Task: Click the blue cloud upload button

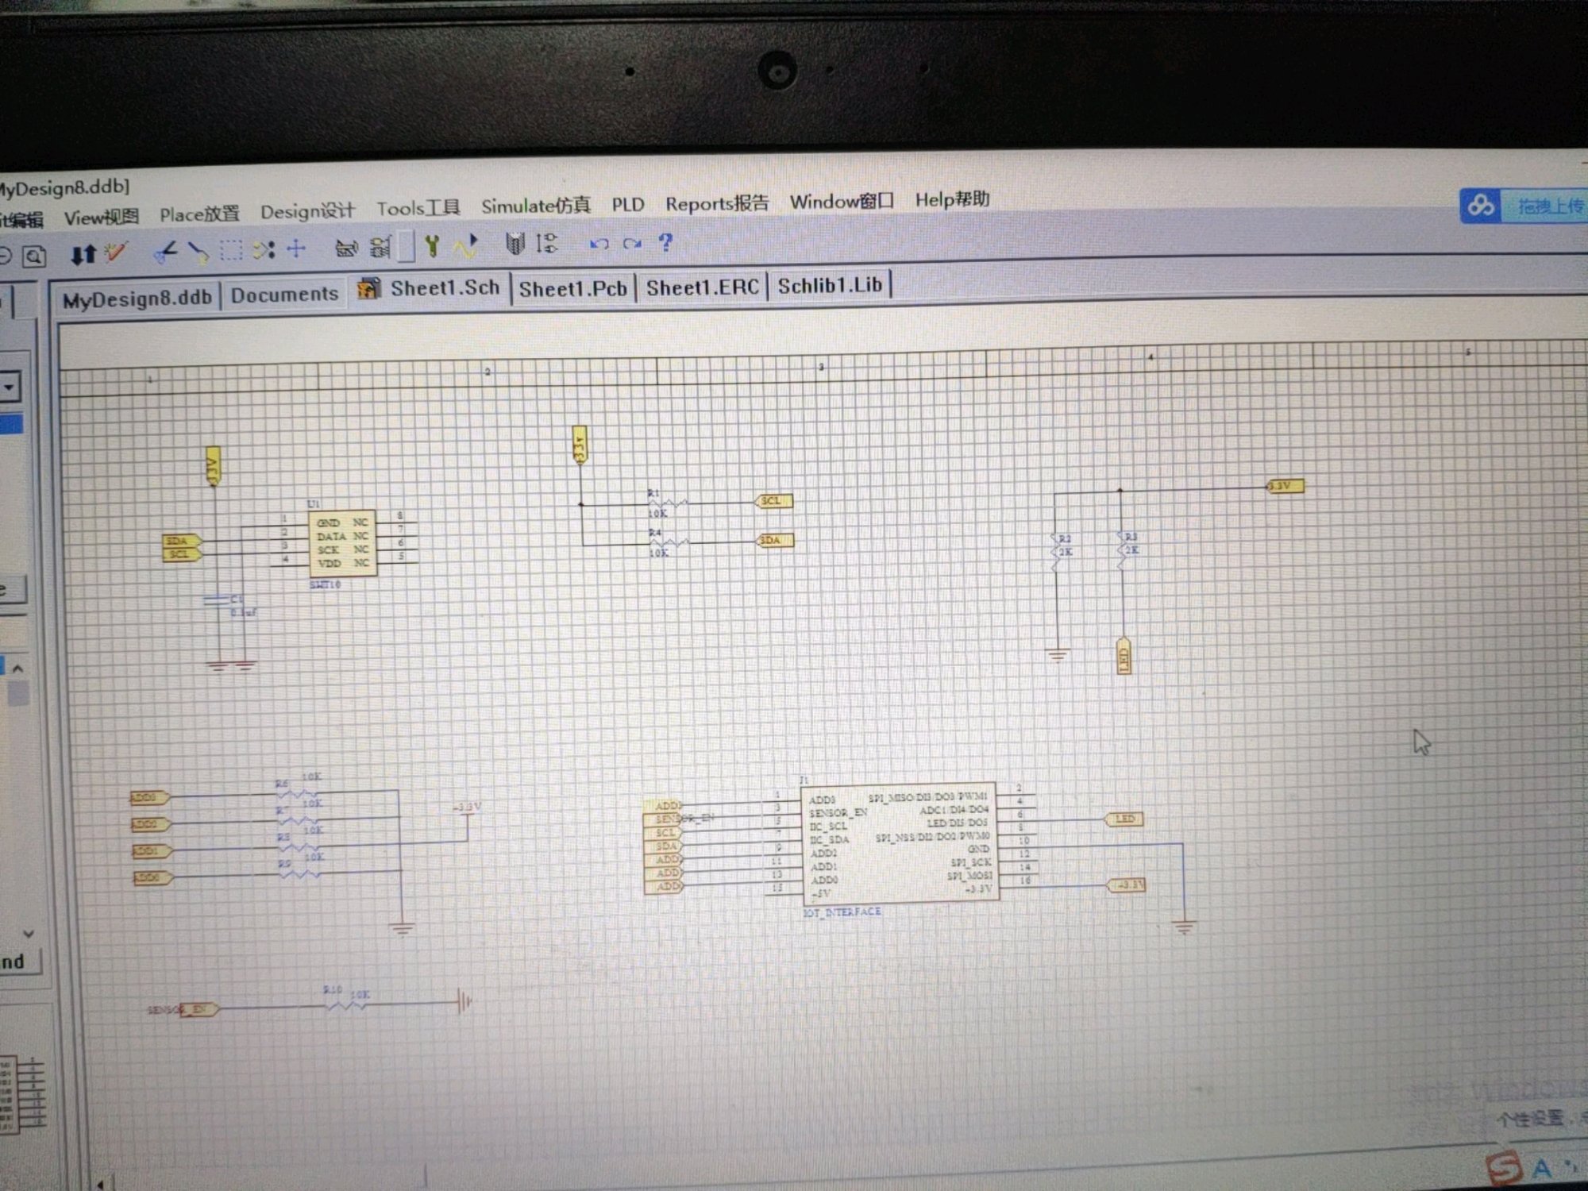Action: click(x=1480, y=206)
